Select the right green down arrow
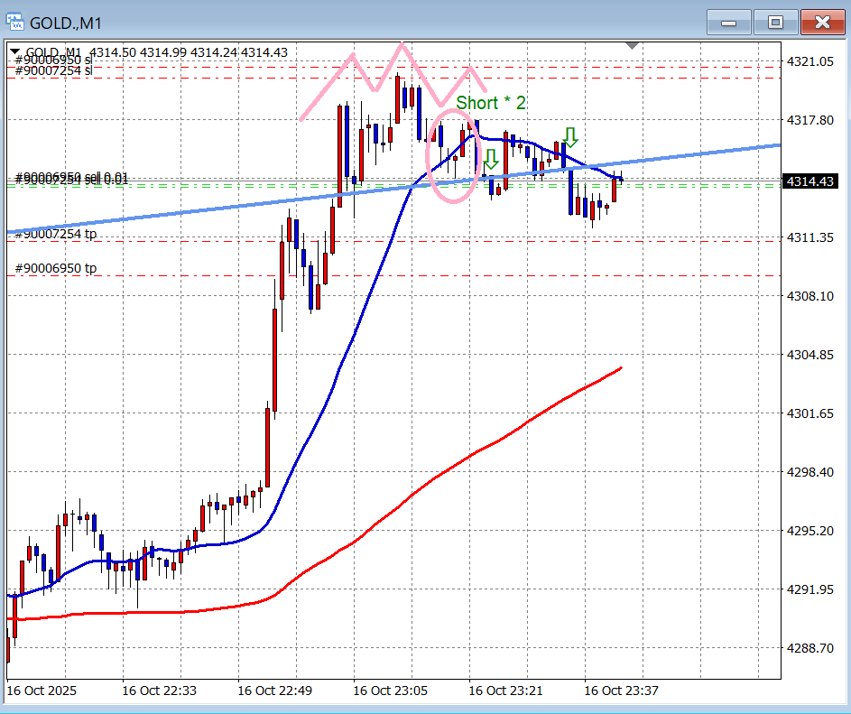 pyautogui.click(x=569, y=136)
